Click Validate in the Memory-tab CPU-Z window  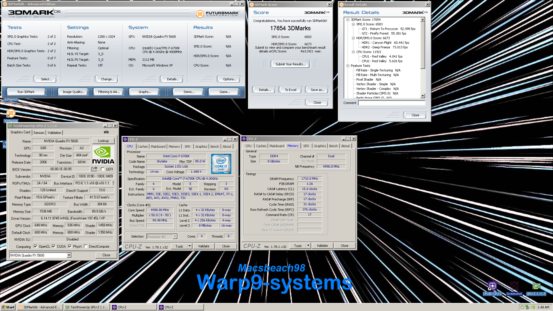point(322,246)
